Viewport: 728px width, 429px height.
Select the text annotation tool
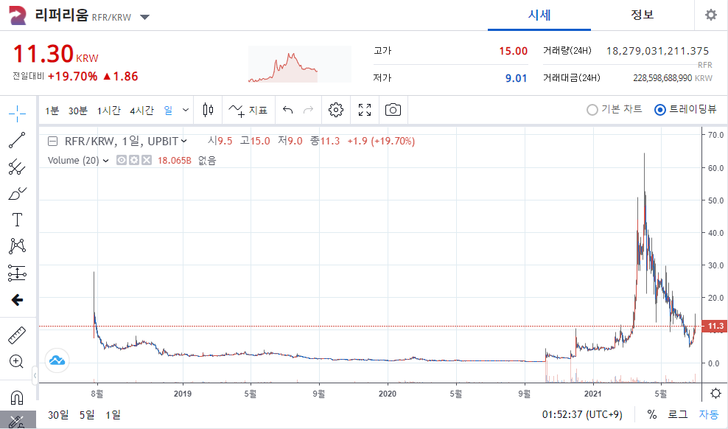click(x=17, y=220)
